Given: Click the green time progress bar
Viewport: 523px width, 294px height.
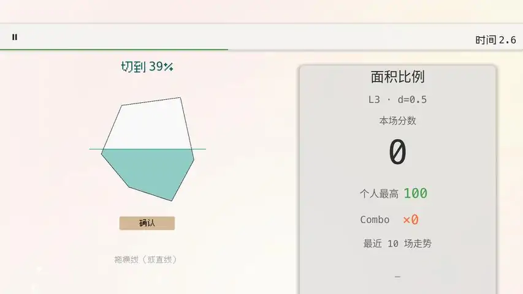Looking at the screenshot, I should [x=114, y=50].
